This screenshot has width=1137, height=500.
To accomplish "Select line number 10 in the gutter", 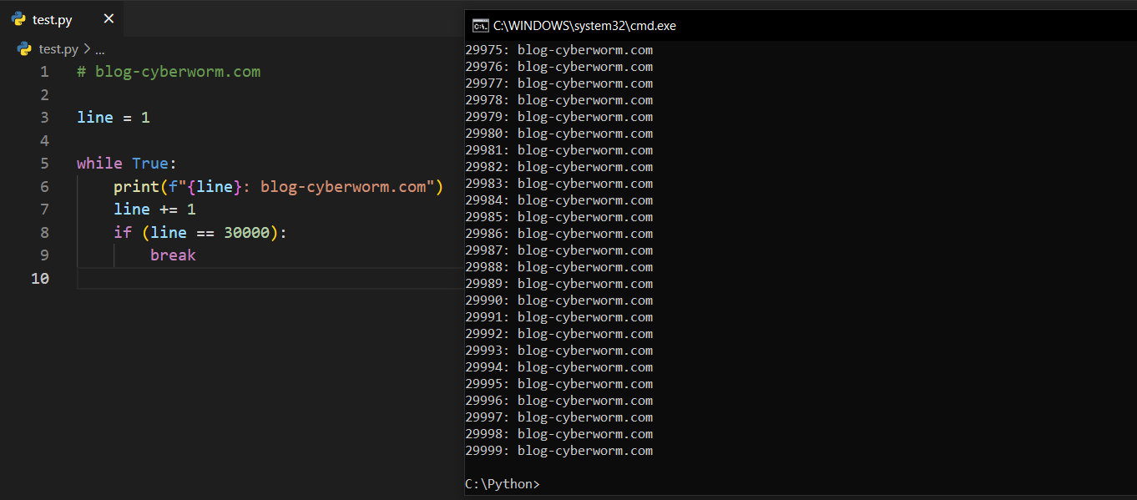I will (40, 279).
